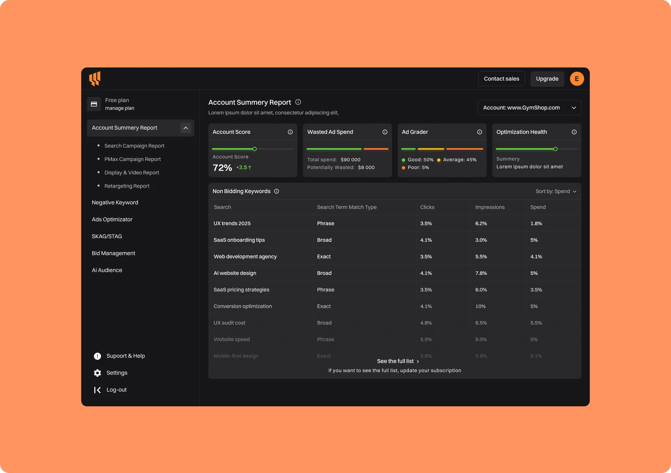Click the Contact sales button
Image resolution: width=671 pixels, height=473 pixels.
501,79
